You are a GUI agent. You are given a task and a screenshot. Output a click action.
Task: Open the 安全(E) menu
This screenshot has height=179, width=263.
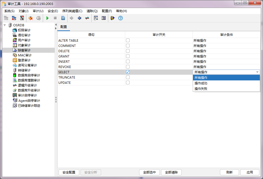pyautogui.click(x=53, y=11)
